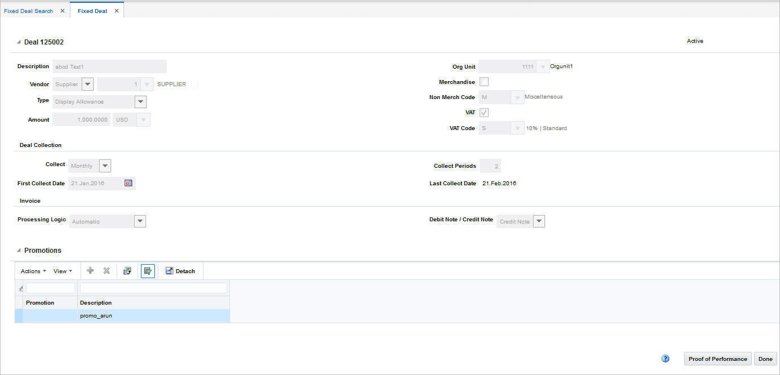Image resolution: width=780 pixels, height=375 pixels.
Task: Open the View menu
Action: [62, 271]
